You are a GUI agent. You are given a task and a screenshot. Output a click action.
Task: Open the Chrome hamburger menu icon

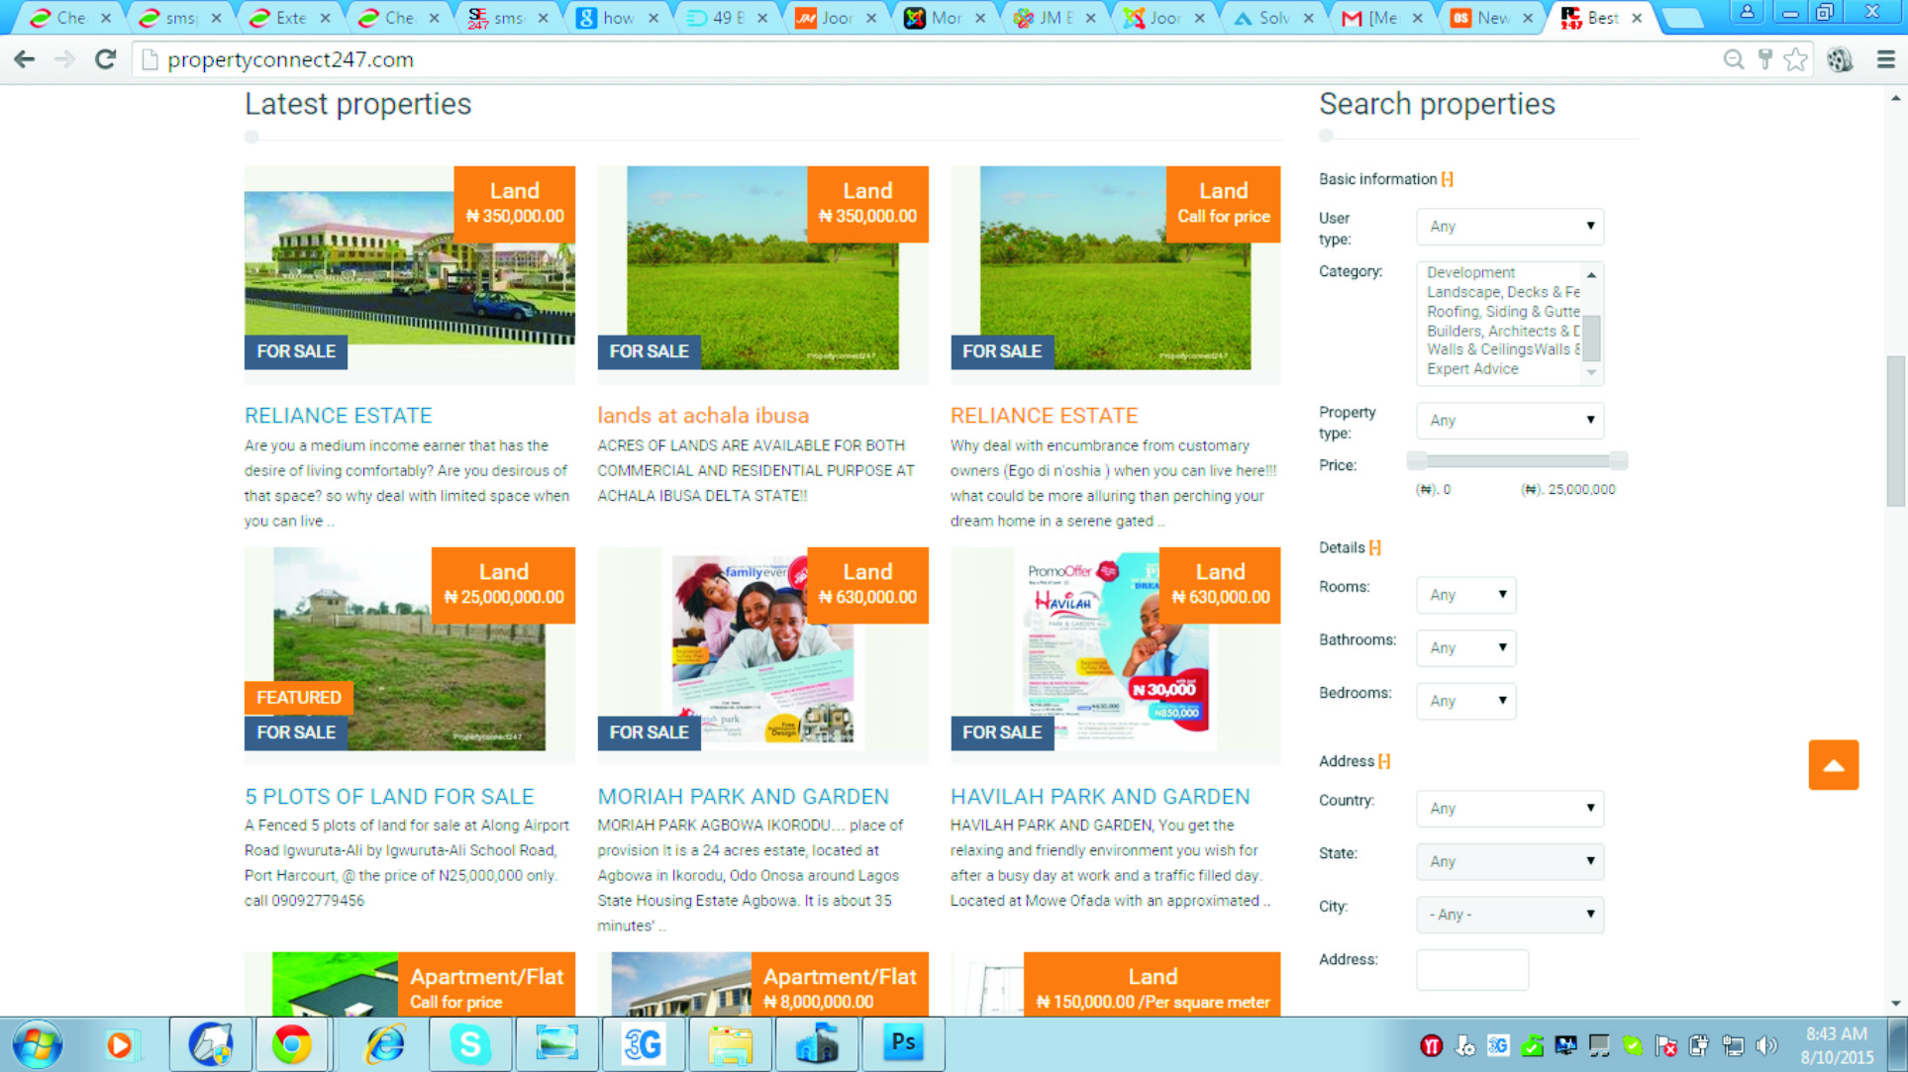pos(1885,59)
